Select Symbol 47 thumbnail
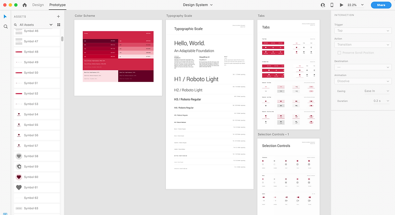This screenshot has width=395, height=215. (19, 41)
